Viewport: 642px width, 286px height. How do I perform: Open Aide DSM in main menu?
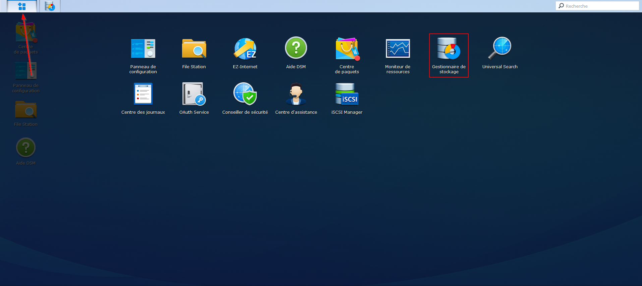(x=296, y=53)
